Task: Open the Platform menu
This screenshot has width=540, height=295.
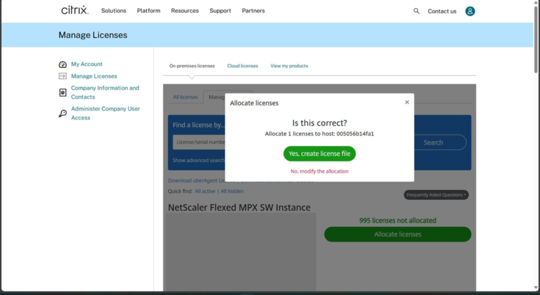Action: click(x=148, y=11)
